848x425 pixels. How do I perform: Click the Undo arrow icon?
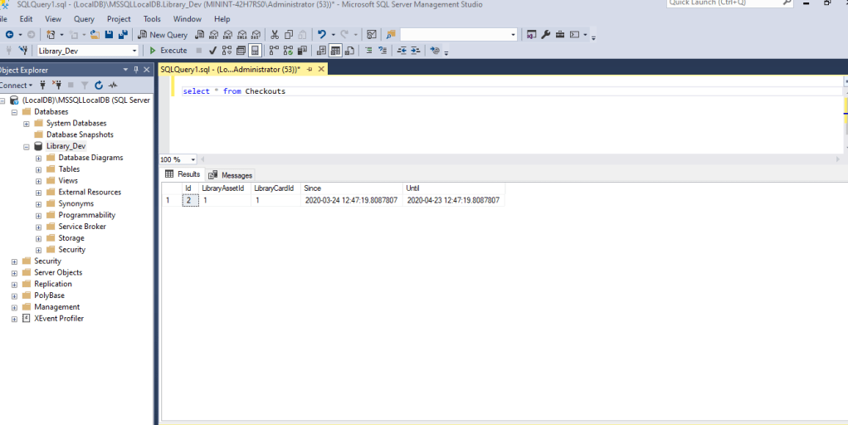[x=321, y=35]
